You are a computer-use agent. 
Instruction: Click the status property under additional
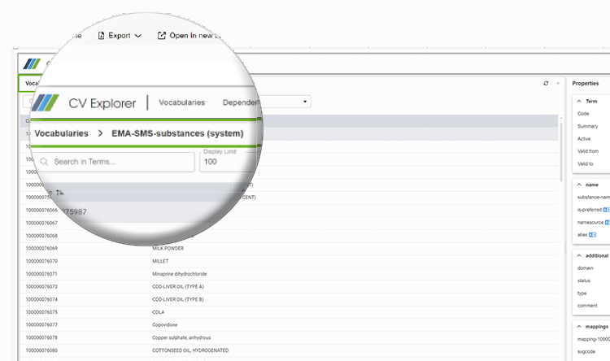[x=583, y=281]
